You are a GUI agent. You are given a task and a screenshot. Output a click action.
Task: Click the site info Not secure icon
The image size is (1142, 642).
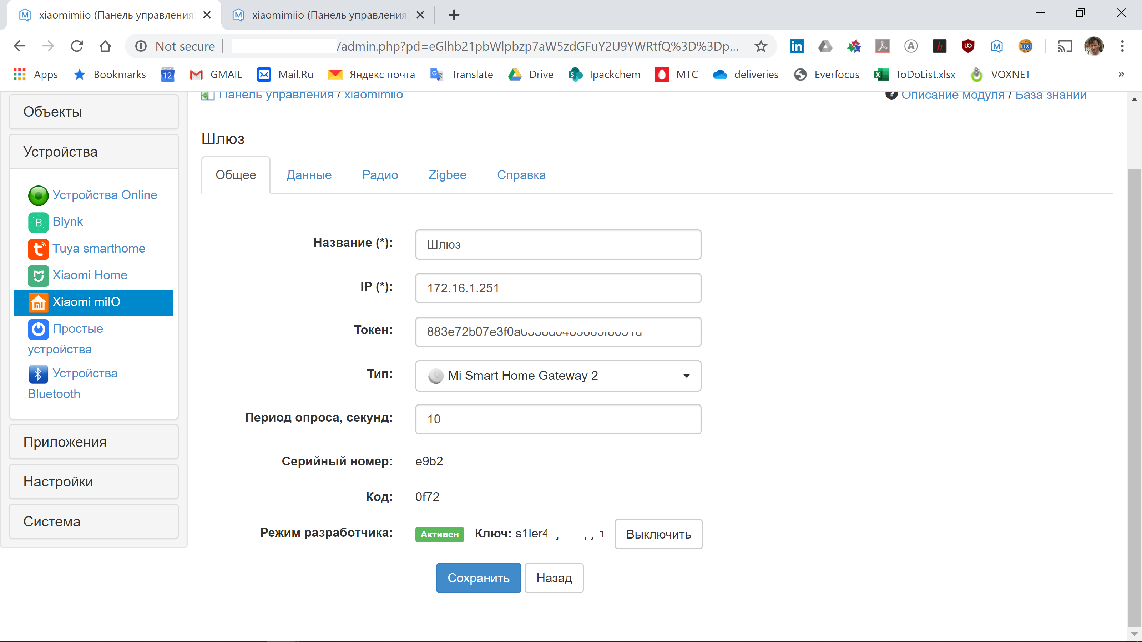141,46
